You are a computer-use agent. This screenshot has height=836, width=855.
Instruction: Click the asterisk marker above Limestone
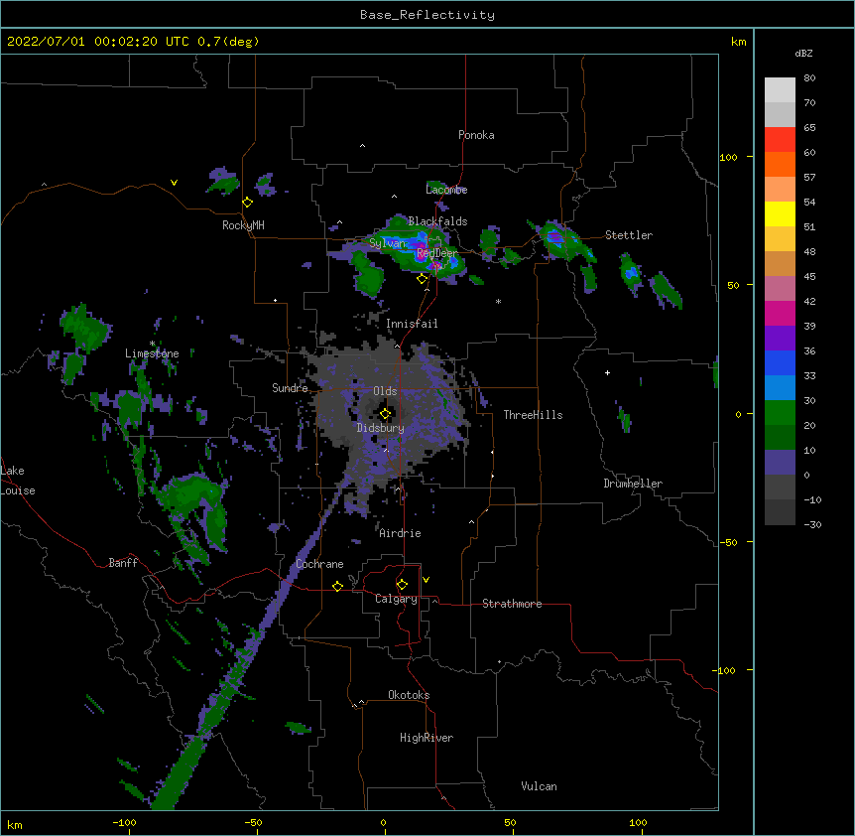[152, 344]
